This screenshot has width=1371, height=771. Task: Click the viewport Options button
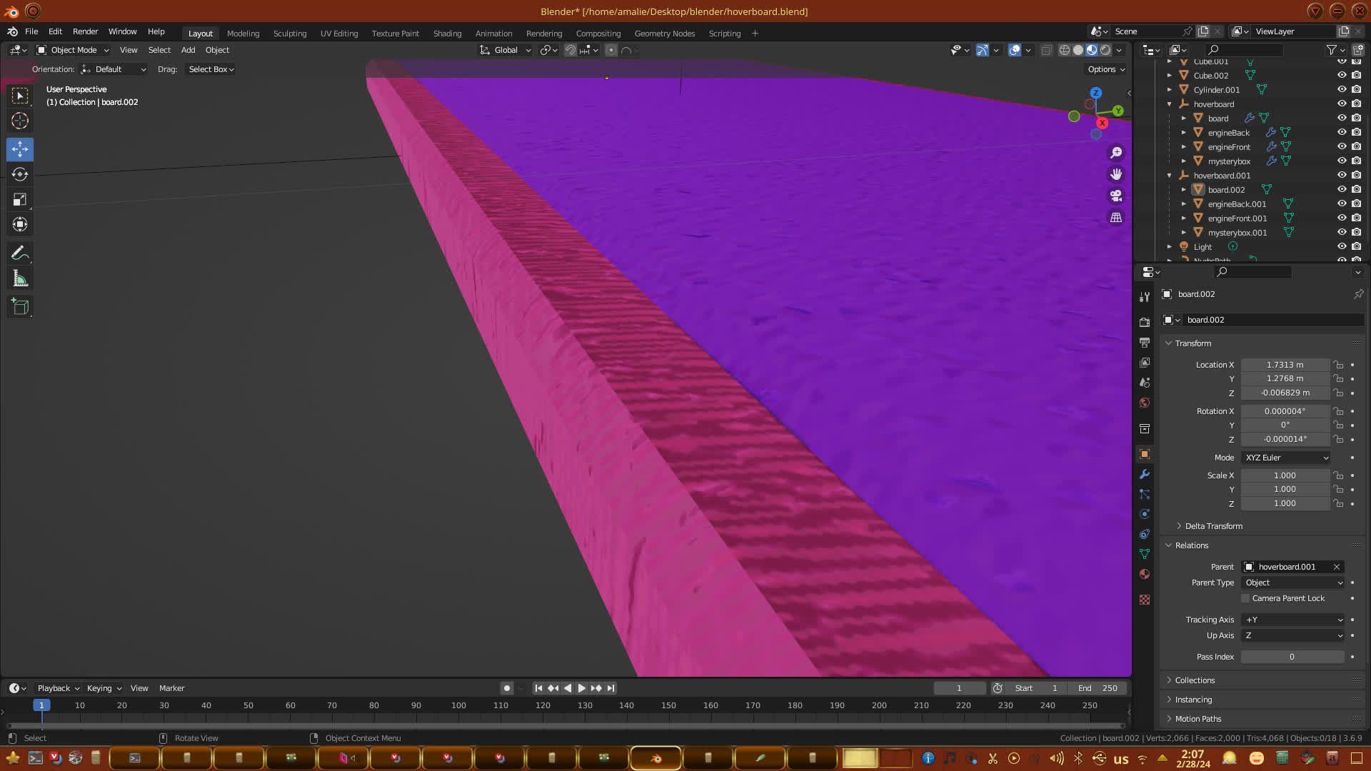[x=1106, y=69]
